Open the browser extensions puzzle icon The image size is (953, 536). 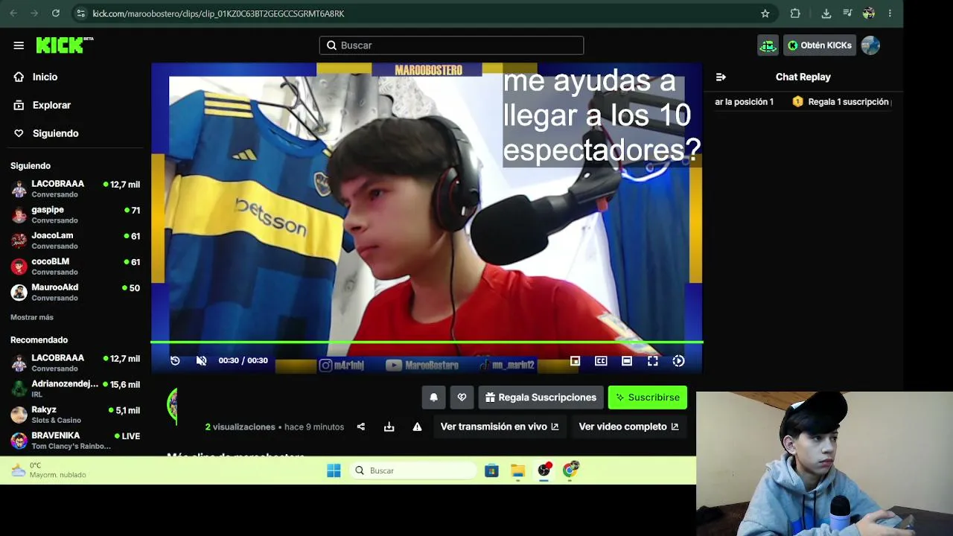pos(795,13)
